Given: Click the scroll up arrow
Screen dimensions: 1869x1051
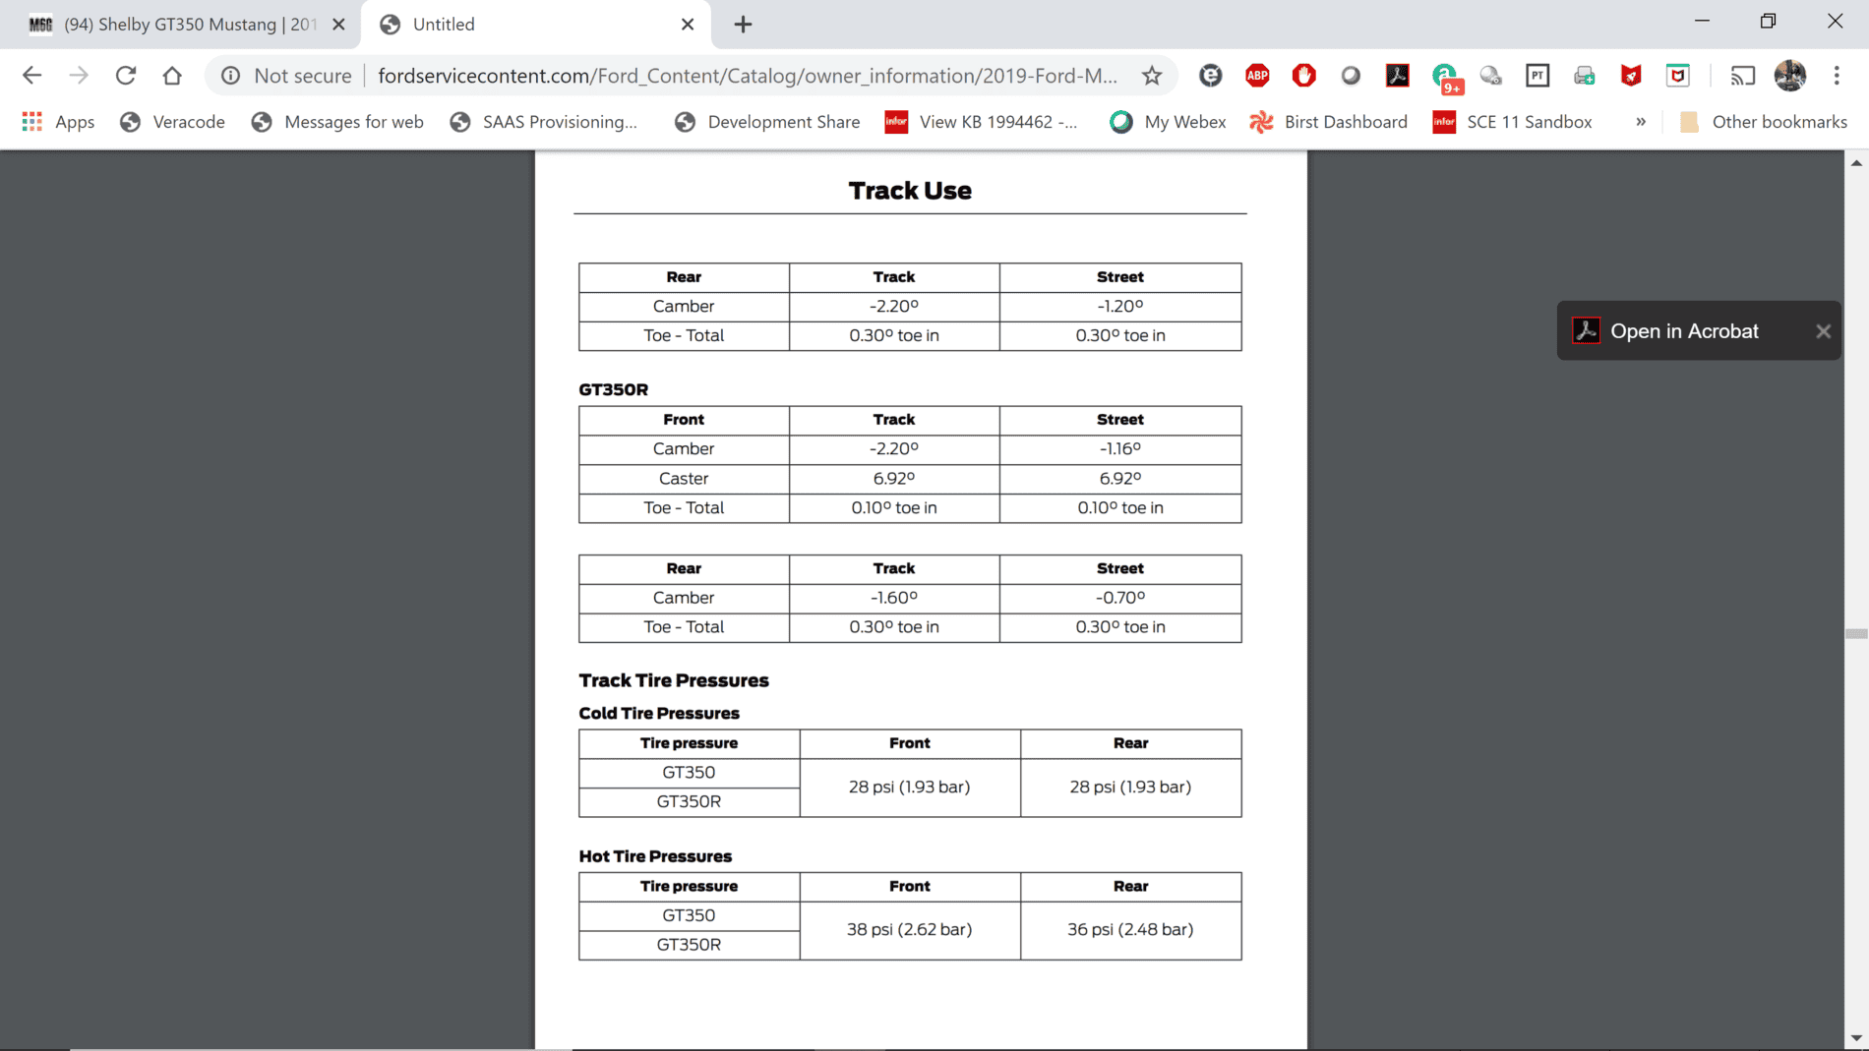Looking at the screenshot, I should pyautogui.click(x=1856, y=163).
